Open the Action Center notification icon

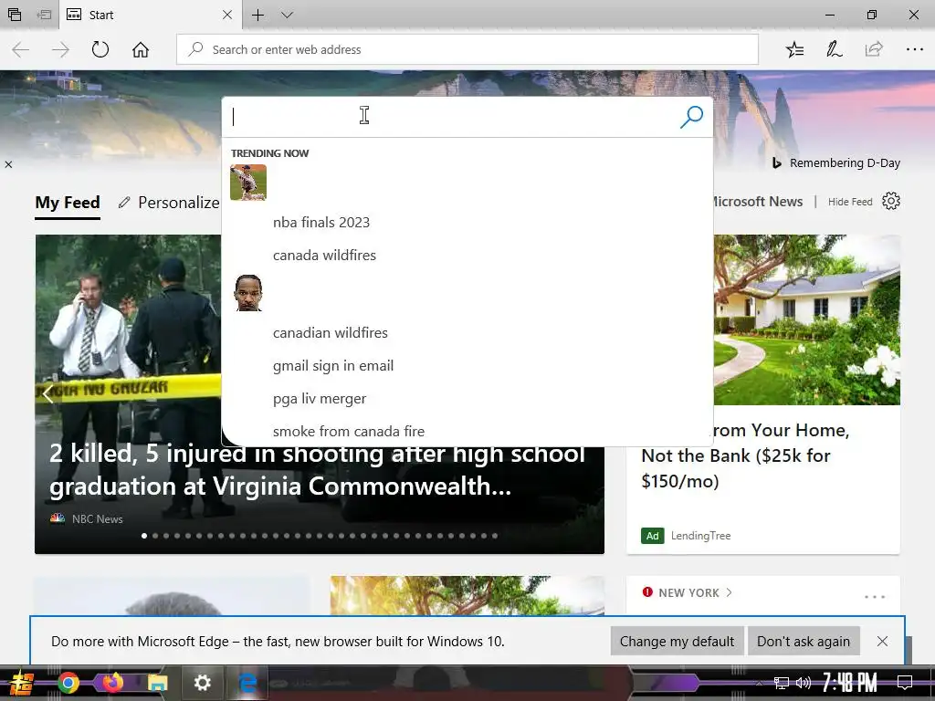coord(905,683)
